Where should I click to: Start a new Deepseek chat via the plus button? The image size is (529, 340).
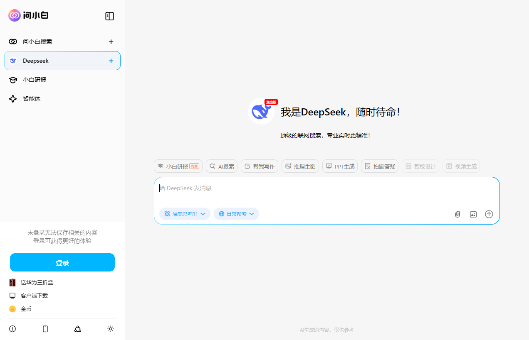[x=111, y=61]
